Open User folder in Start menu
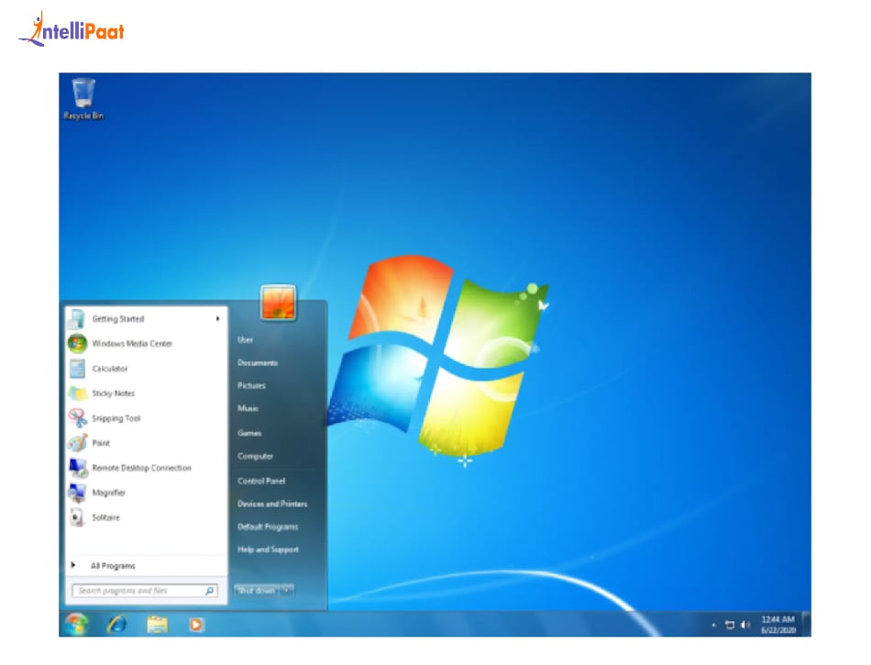 pyautogui.click(x=245, y=339)
